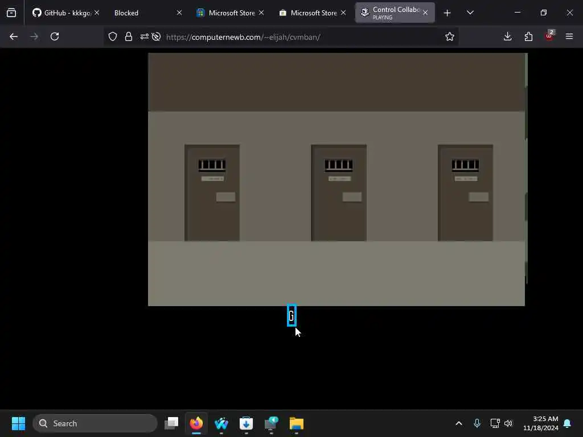This screenshot has width=583, height=437.
Task: Reload the current page
Action: click(55, 36)
